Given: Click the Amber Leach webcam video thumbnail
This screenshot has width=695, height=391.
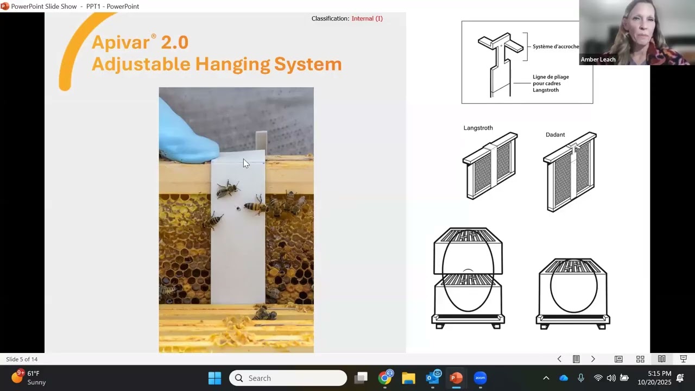Looking at the screenshot, I should click(x=637, y=33).
